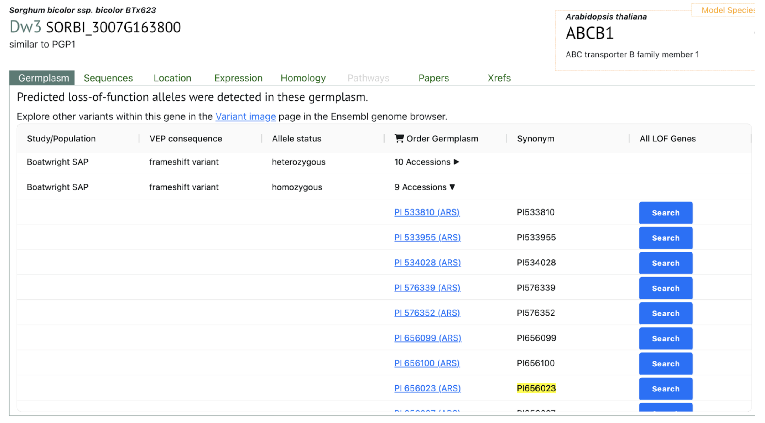Click the Order Germplasm column header text
Viewport: 765px width, 423px height.
442,139
